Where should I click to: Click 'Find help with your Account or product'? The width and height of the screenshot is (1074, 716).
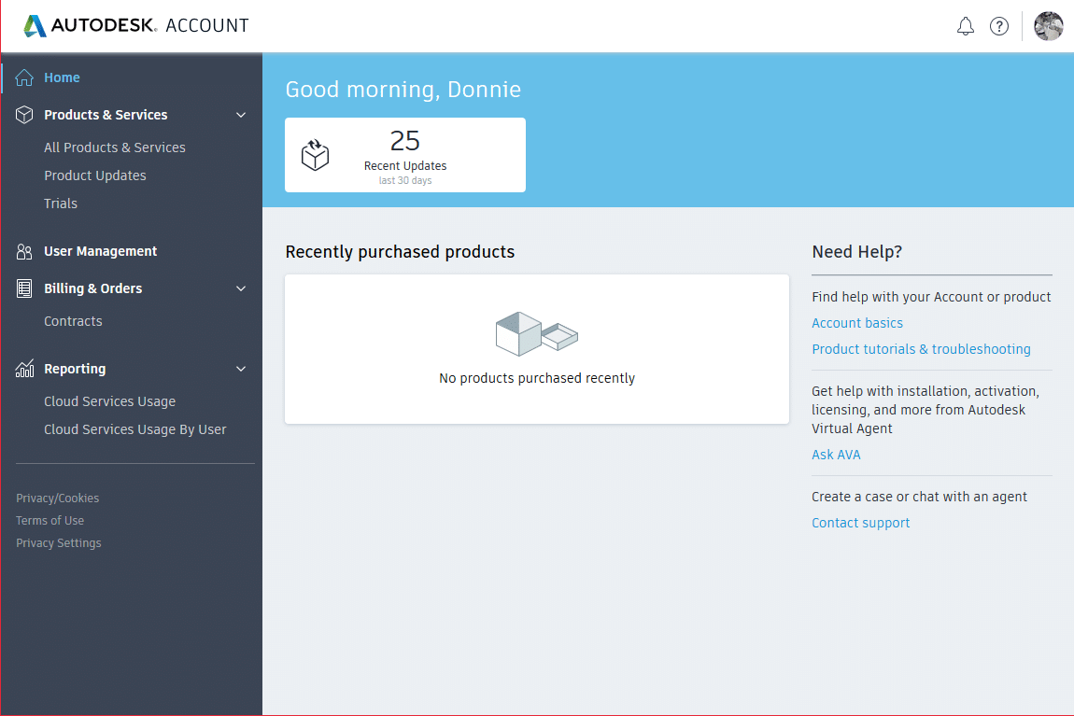coord(931,297)
